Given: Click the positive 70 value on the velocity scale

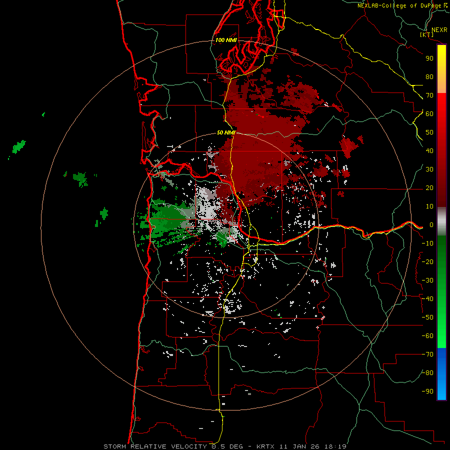Looking at the screenshot, I should [x=429, y=95].
